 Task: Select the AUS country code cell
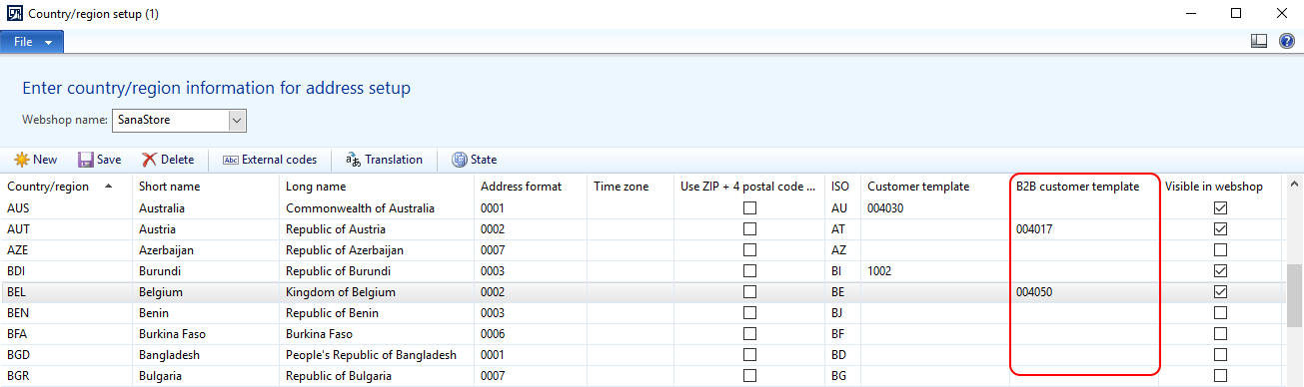pyautogui.click(x=66, y=208)
